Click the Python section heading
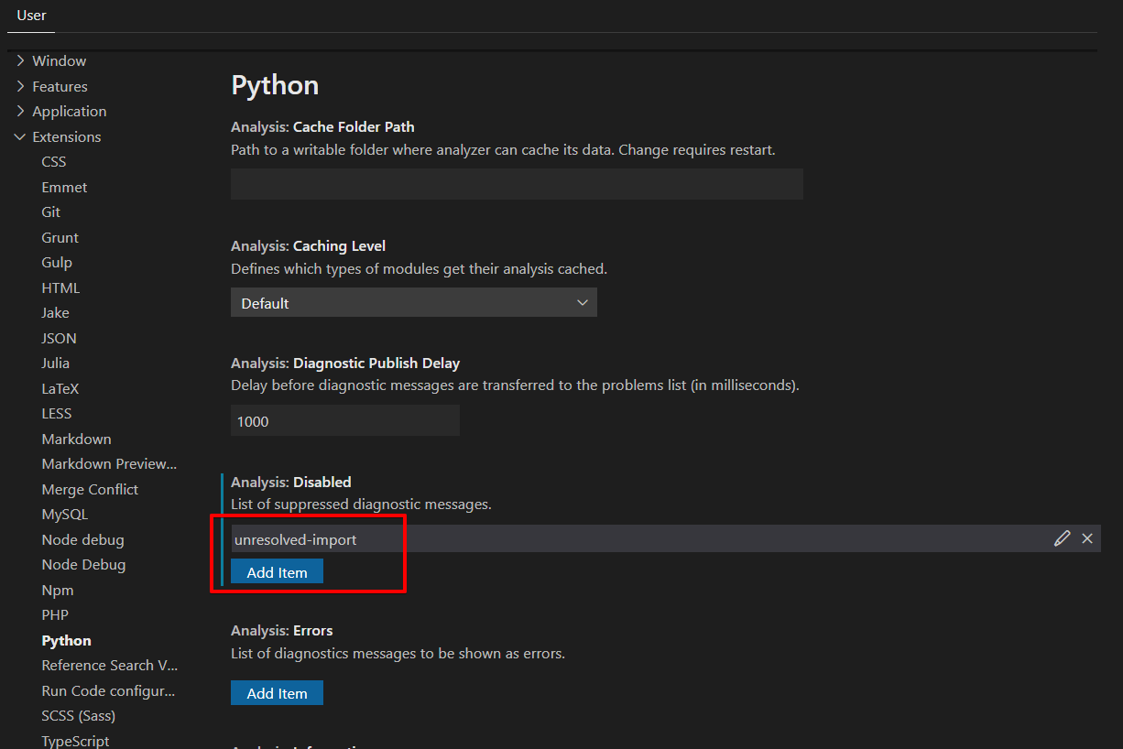Image resolution: width=1123 pixels, height=749 pixels. tap(275, 85)
